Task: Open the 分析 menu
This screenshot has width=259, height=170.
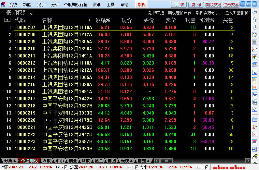Action: (x=55, y=5)
